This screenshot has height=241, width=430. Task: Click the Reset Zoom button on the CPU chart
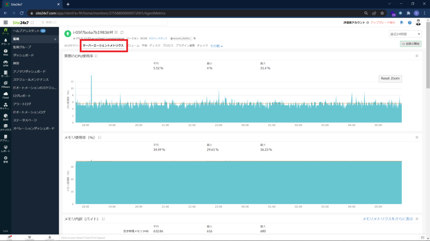(x=391, y=79)
